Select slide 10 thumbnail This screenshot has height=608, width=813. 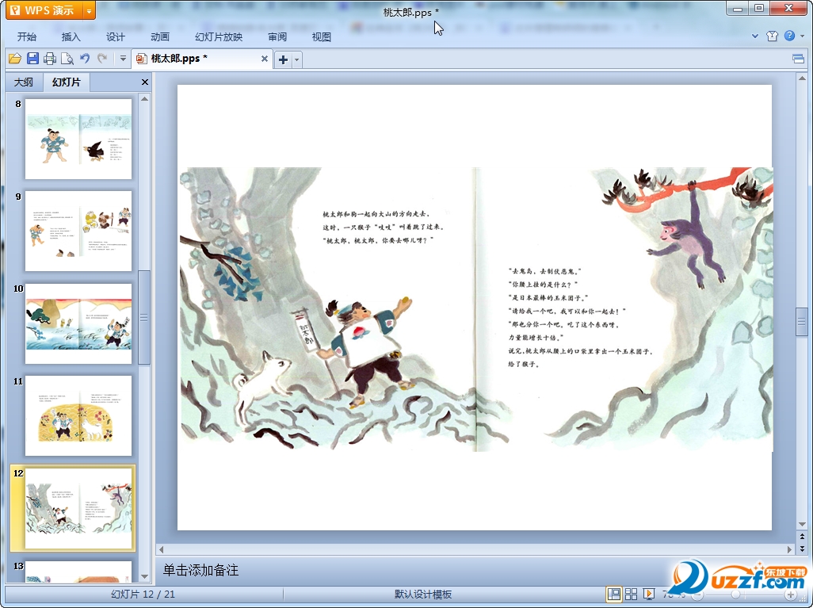[x=78, y=323]
